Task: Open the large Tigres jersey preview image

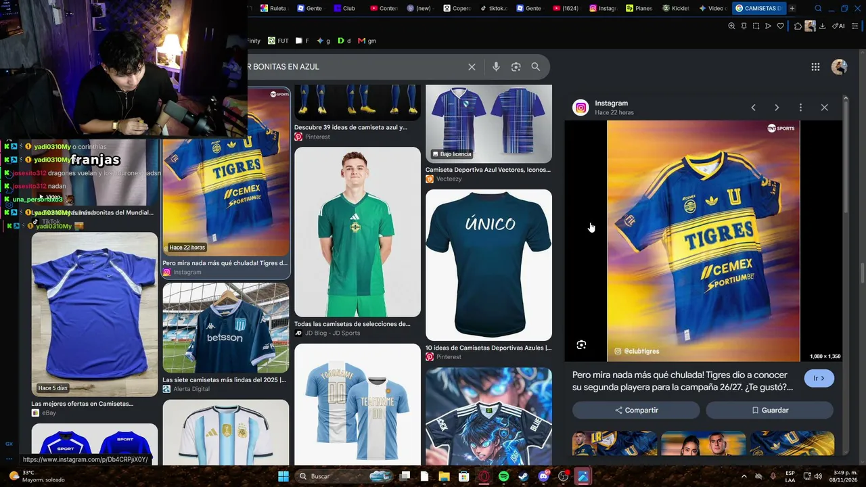Action: click(703, 241)
